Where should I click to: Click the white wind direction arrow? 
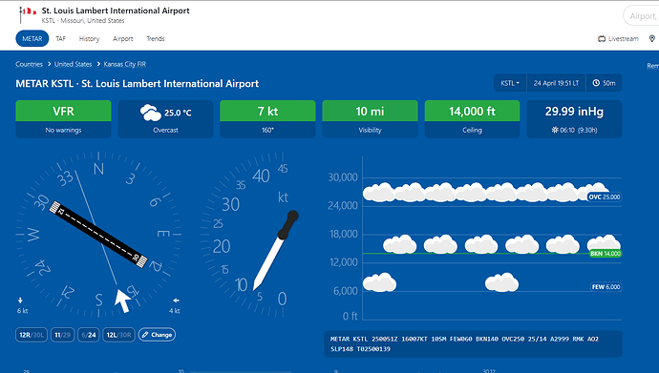pyautogui.click(x=122, y=300)
